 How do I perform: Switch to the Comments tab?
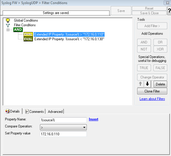[x=35, y=112]
